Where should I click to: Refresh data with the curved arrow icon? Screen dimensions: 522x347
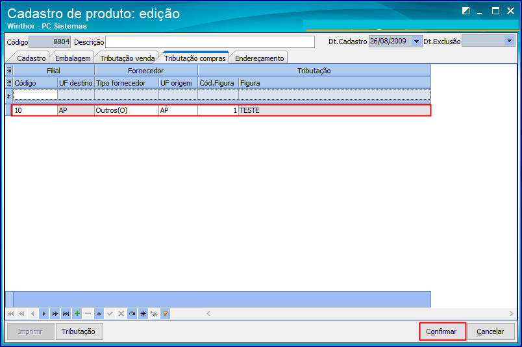click(132, 314)
